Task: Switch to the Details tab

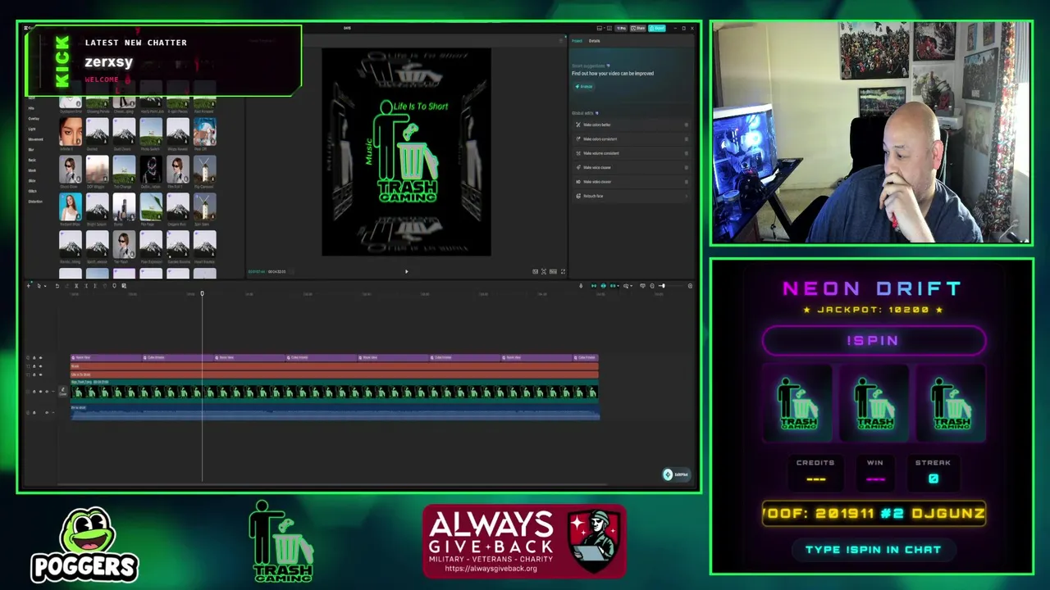Action: [594, 41]
